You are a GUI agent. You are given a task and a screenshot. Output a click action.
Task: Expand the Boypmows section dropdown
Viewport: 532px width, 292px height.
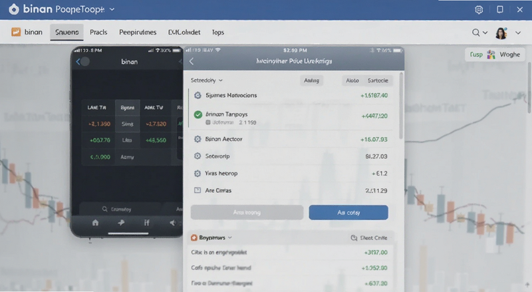tap(230, 237)
